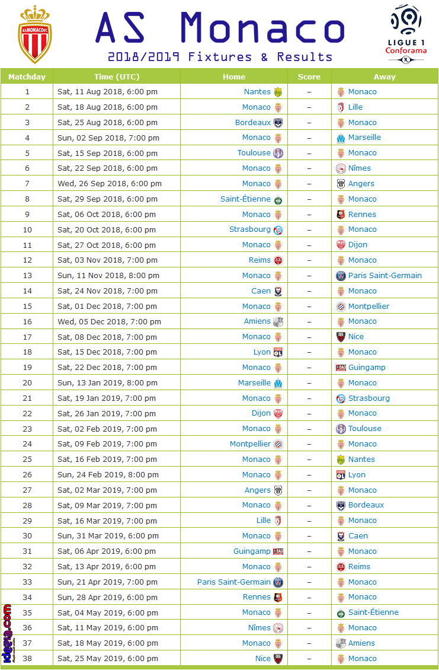
Task: Click the '2018/2019 Fixtures & Results' subtitle
Action: point(220,57)
